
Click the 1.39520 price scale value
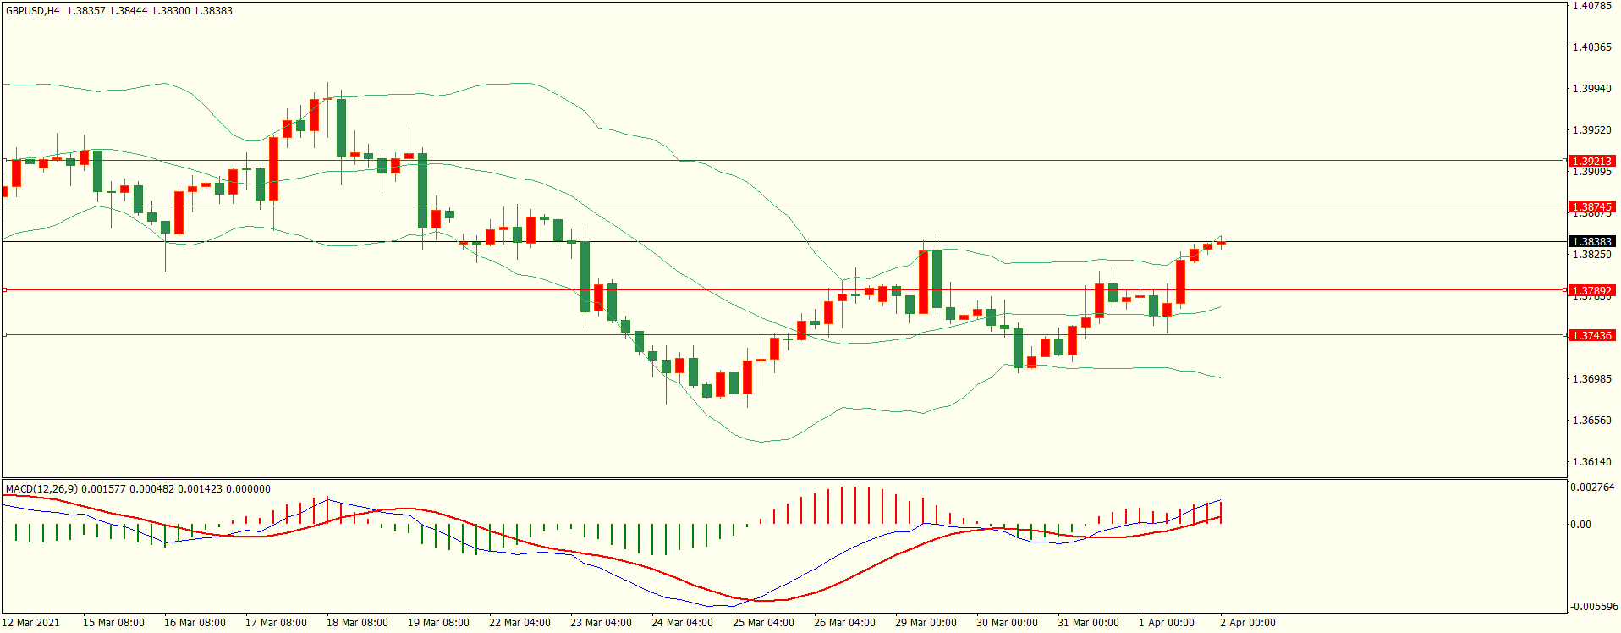pos(1591,130)
